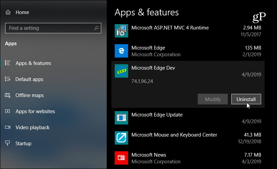Click the red Microsoft News icon
Image resolution: width=277 pixels, height=169 pixels.
pos(121,158)
